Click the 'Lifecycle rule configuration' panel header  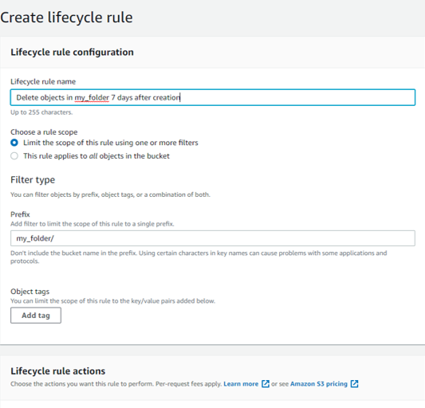click(72, 52)
